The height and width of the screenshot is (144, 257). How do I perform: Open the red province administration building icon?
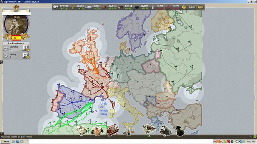[x=113, y=131]
